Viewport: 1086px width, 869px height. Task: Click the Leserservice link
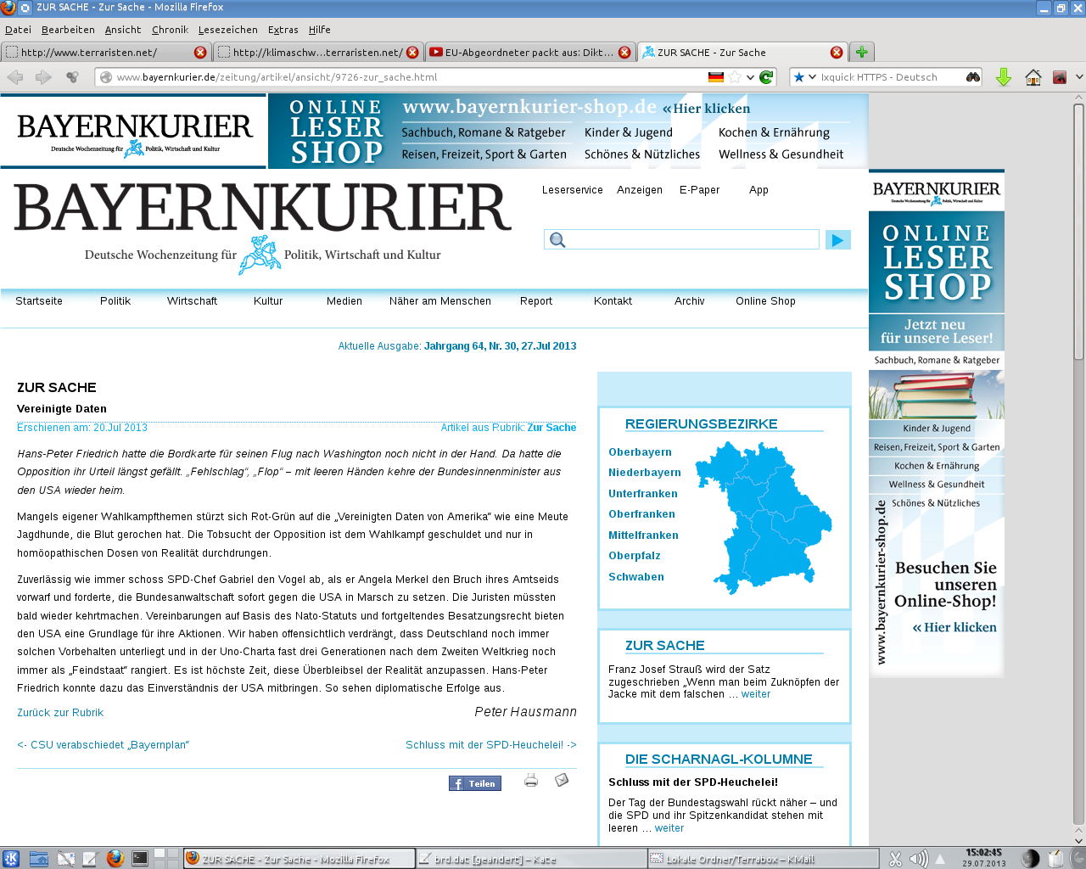click(573, 190)
